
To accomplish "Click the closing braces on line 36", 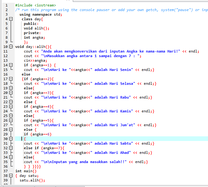I will tap(32, 167).
